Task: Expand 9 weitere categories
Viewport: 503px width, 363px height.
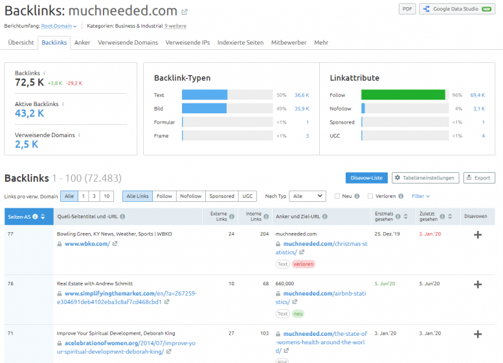Action: 175,26
